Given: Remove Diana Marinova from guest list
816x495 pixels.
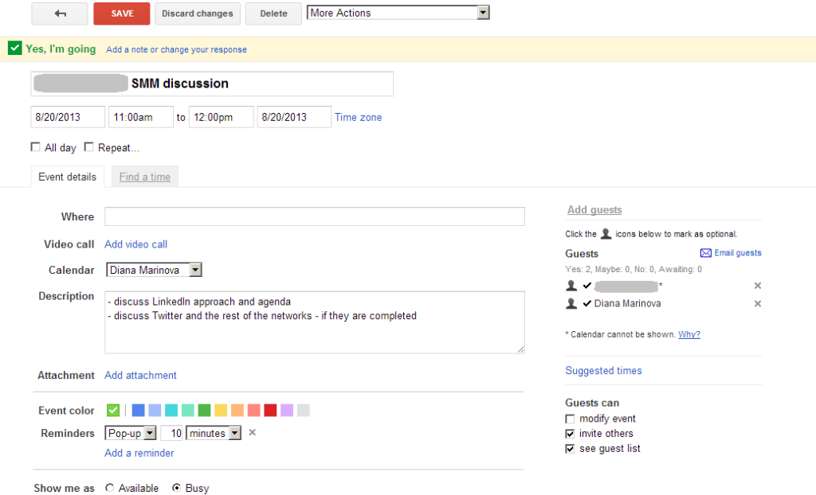Looking at the screenshot, I should click(757, 304).
